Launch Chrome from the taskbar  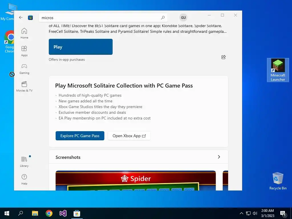click(49, 213)
